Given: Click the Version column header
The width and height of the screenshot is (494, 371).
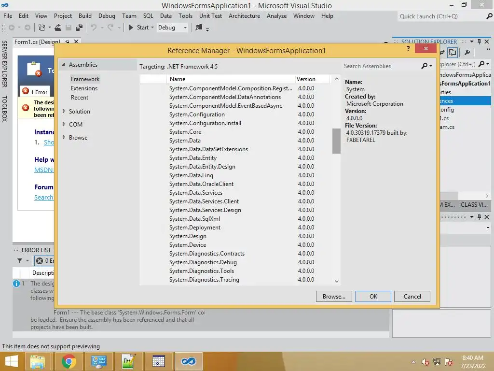Looking at the screenshot, I should [x=312, y=79].
